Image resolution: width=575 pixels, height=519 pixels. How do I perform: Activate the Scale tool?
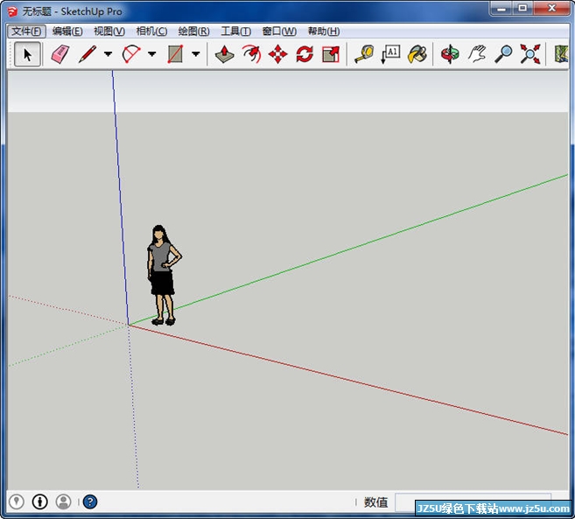tap(331, 54)
